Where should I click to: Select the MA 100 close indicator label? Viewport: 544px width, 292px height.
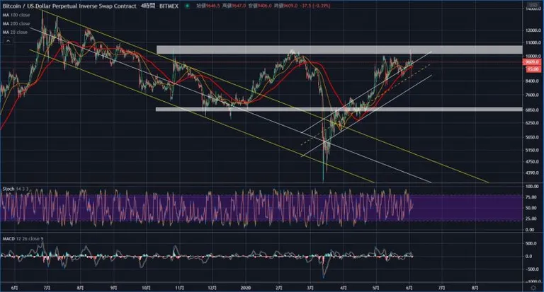16,15
